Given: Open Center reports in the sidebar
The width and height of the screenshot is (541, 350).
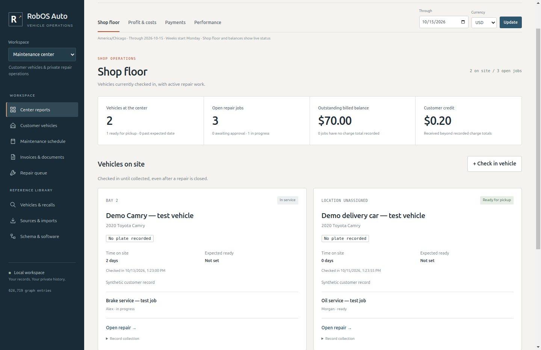Looking at the screenshot, I should pos(42,110).
